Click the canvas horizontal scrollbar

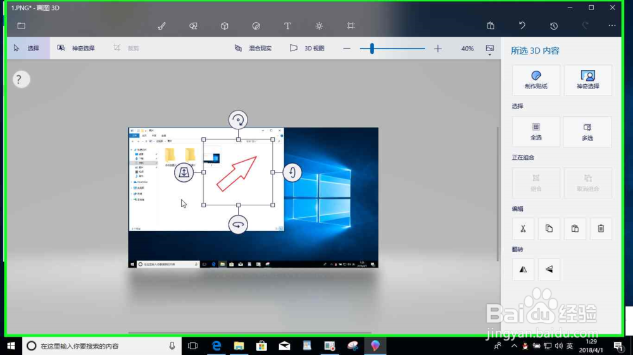tap(249, 332)
